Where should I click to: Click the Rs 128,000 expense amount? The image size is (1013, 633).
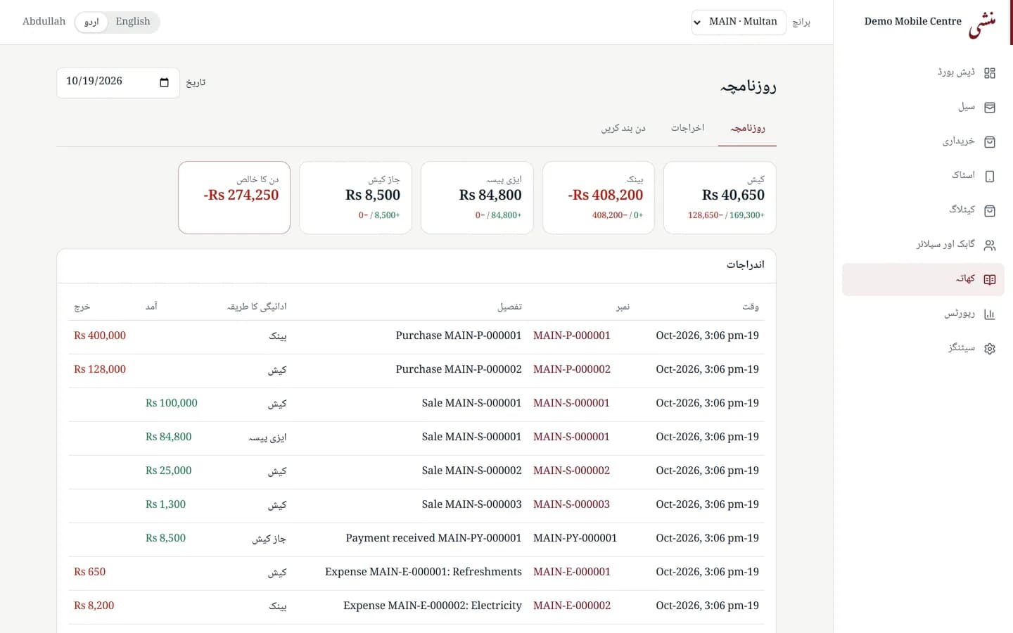coord(100,369)
